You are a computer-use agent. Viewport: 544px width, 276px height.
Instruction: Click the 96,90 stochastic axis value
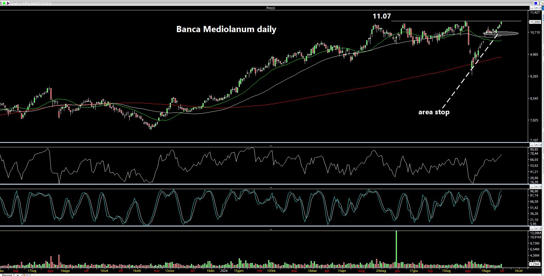point(534,191)
